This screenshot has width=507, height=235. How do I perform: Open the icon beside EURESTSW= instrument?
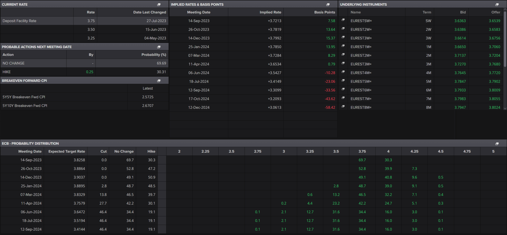point(343,20)
